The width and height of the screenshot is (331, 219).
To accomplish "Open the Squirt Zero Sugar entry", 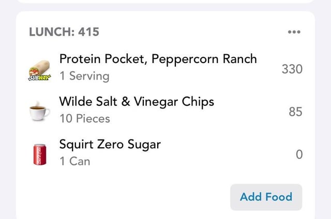I will [110, 144].
